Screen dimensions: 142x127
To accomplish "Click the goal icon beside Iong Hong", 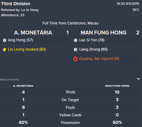I will point(4,40).
